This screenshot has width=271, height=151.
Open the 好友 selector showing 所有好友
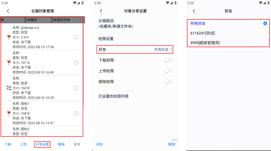[x=135, y=49]
